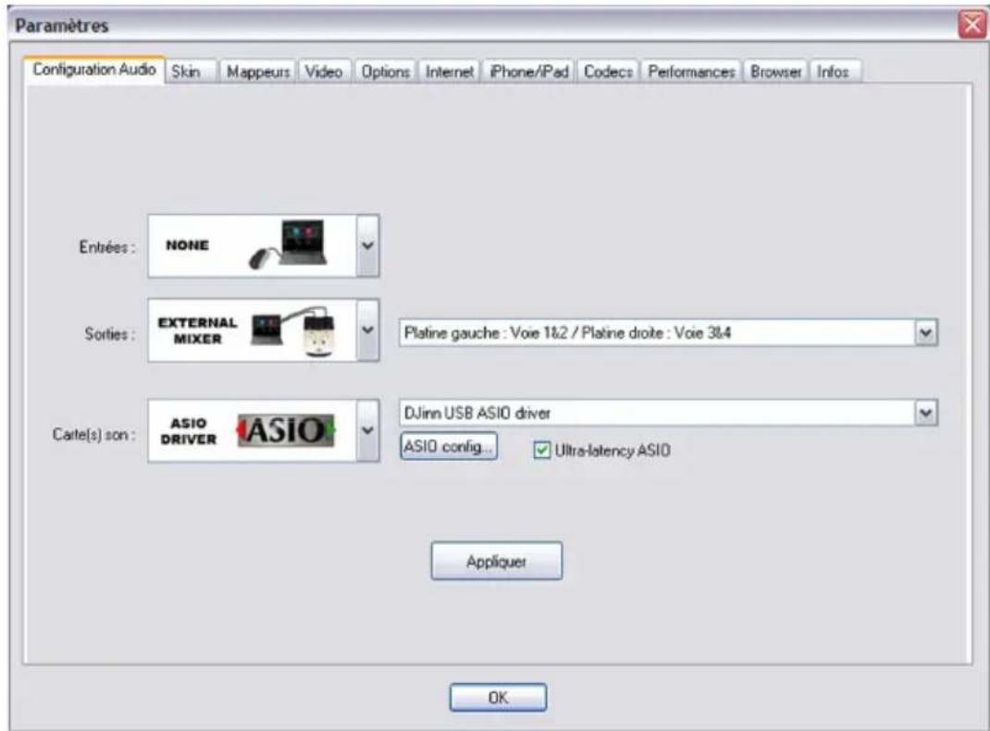Open the Browser tab
The height and width of the screenshot is (731, 990).
coord(776,72)
